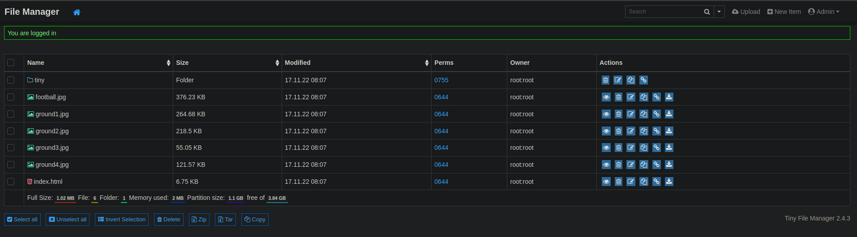The image size is (857, 237).
Task: Download index.html
Action: pyautogui.click(x=669, y=182)
